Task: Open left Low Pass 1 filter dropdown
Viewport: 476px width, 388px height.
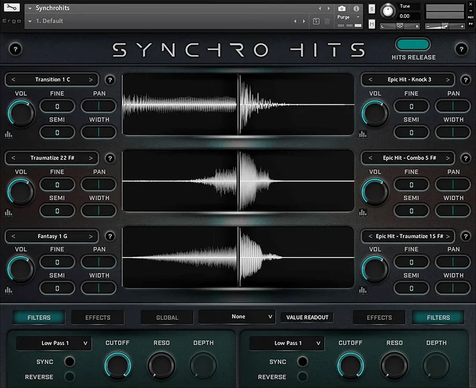Action: tap(54, 343)
